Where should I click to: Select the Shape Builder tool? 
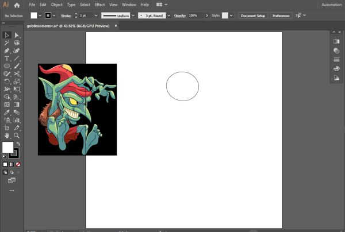pos(7,96)
